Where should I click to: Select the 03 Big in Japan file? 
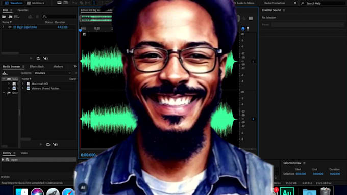[x=25, y=27]
